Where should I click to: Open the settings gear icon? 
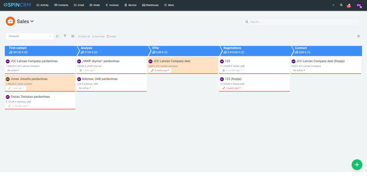358,36
